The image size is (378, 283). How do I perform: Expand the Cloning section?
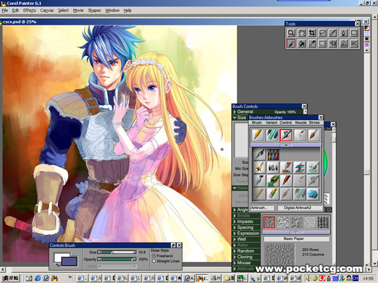tap(234, 257)
